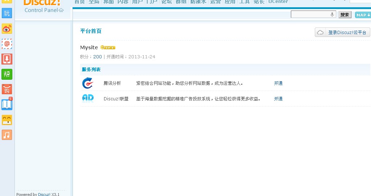The width and height of the screenshot is (371, 196).
Task: Click the blue AD Discuz!联盟 logo icon
Action: point(88,98)
